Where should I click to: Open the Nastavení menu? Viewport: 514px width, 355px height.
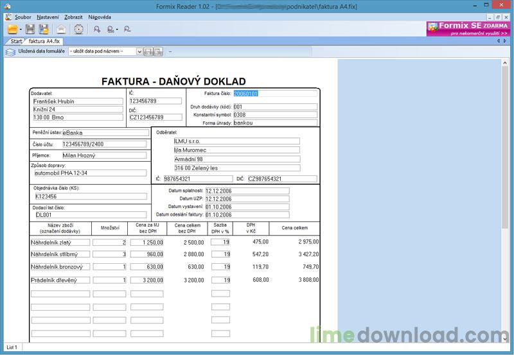[48, 17]
